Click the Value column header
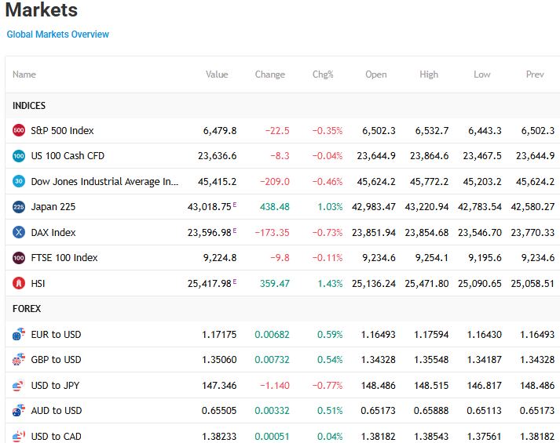 tap(217, 74)
